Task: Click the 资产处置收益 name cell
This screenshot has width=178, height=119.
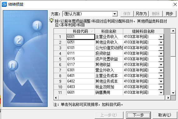Action: pos(109,59)
